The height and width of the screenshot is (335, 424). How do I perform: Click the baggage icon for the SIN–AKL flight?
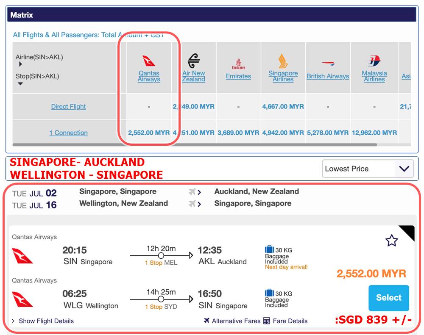click(x=269, y=249)
